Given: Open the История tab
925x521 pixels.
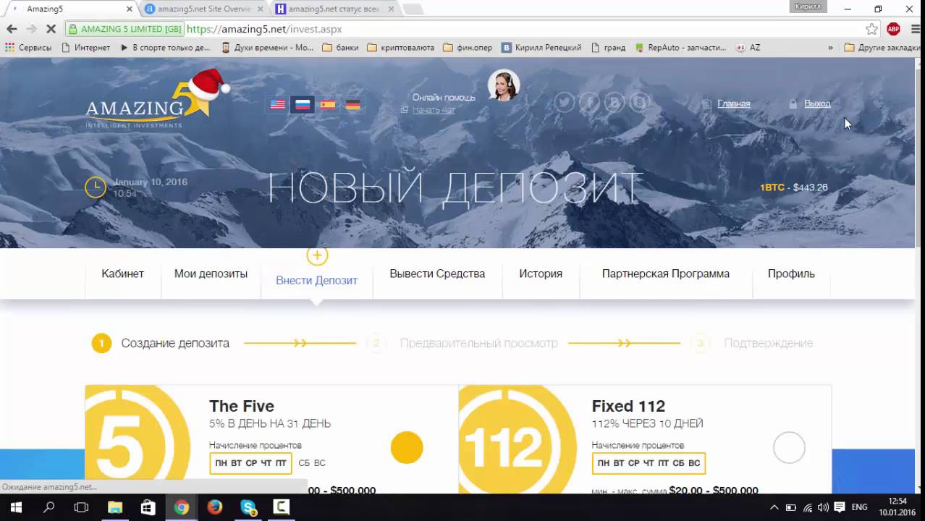Looking at the screenshot, I should [x=541, y=274].
